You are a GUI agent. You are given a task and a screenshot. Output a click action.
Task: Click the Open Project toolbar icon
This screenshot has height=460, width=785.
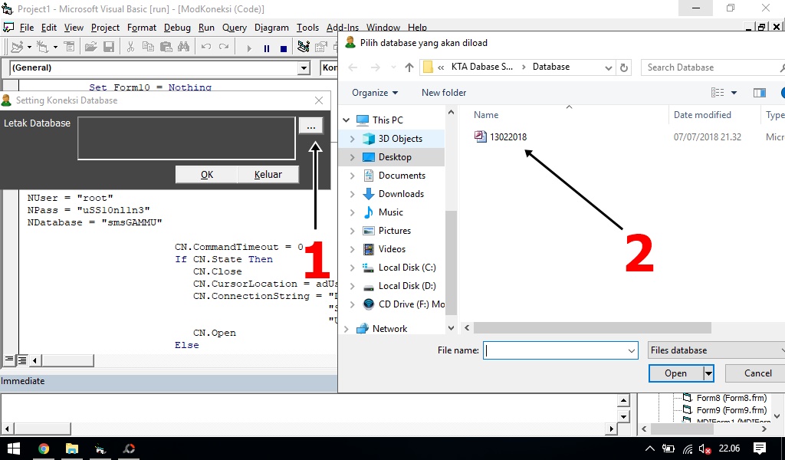coord(90,47)
